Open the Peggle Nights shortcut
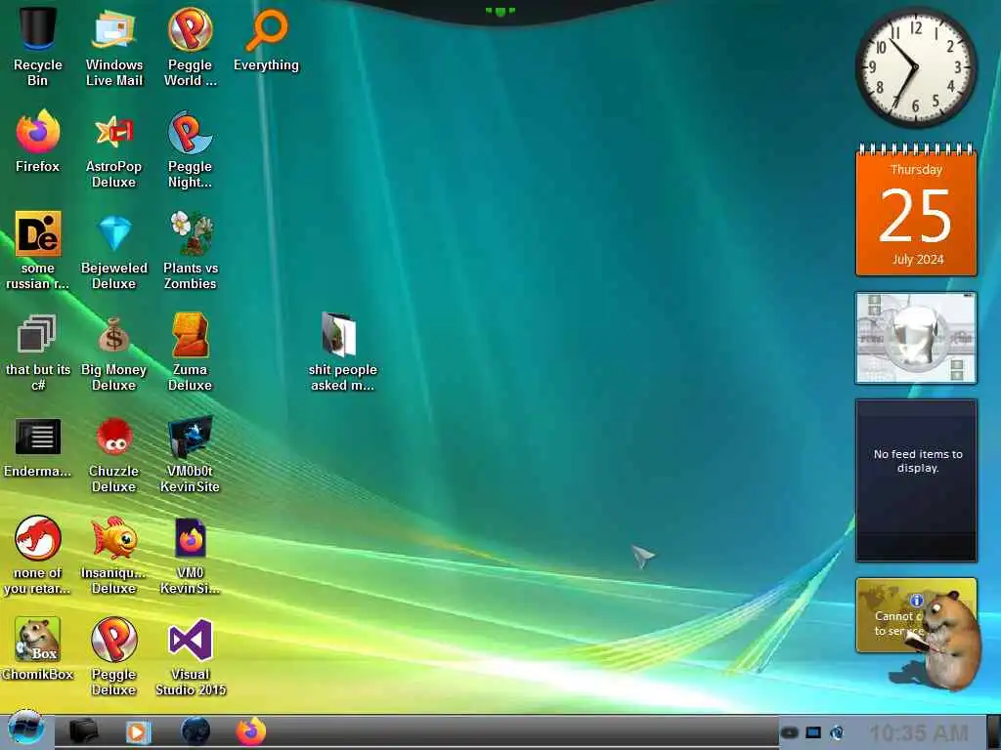The width and height of the screenshot is (1001, 750). (x=191, y=149)
